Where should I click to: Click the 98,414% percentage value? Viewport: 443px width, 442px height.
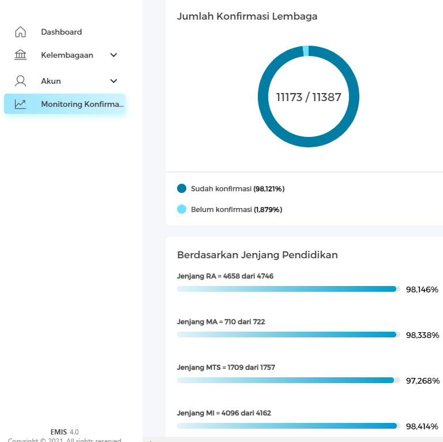(x=422, y=426)
